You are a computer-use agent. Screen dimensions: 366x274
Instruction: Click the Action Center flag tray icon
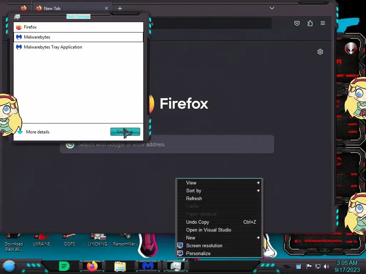coord(309,266)
